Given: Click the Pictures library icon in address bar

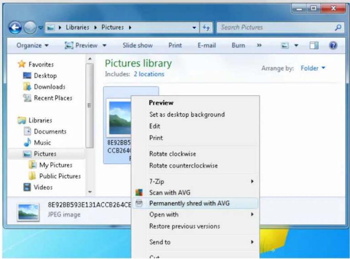Looking at the screenshot, I should (x=51, y=27).
